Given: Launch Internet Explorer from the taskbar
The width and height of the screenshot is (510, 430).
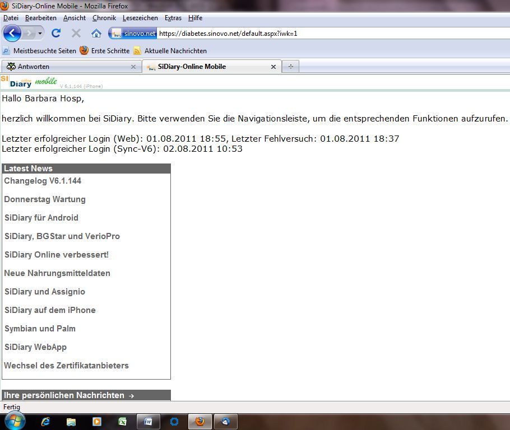Looking at the screenshot, I should [45, 422].
